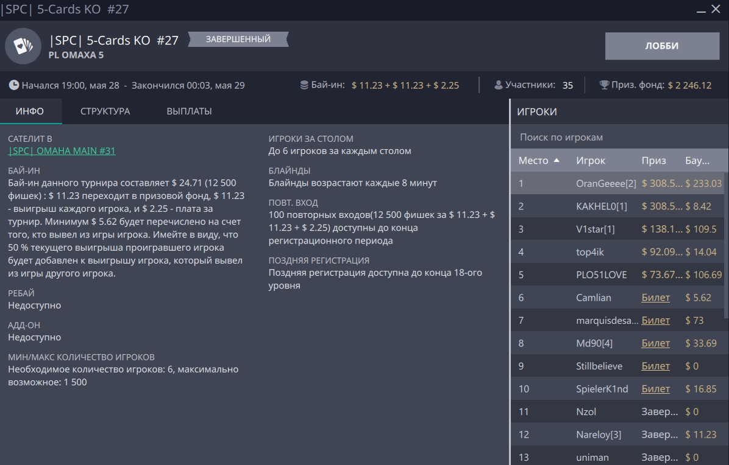Click Билет link for player Camlian
Image resolution: width=729 pixels, height=465 pixels.
pos(655,298)
